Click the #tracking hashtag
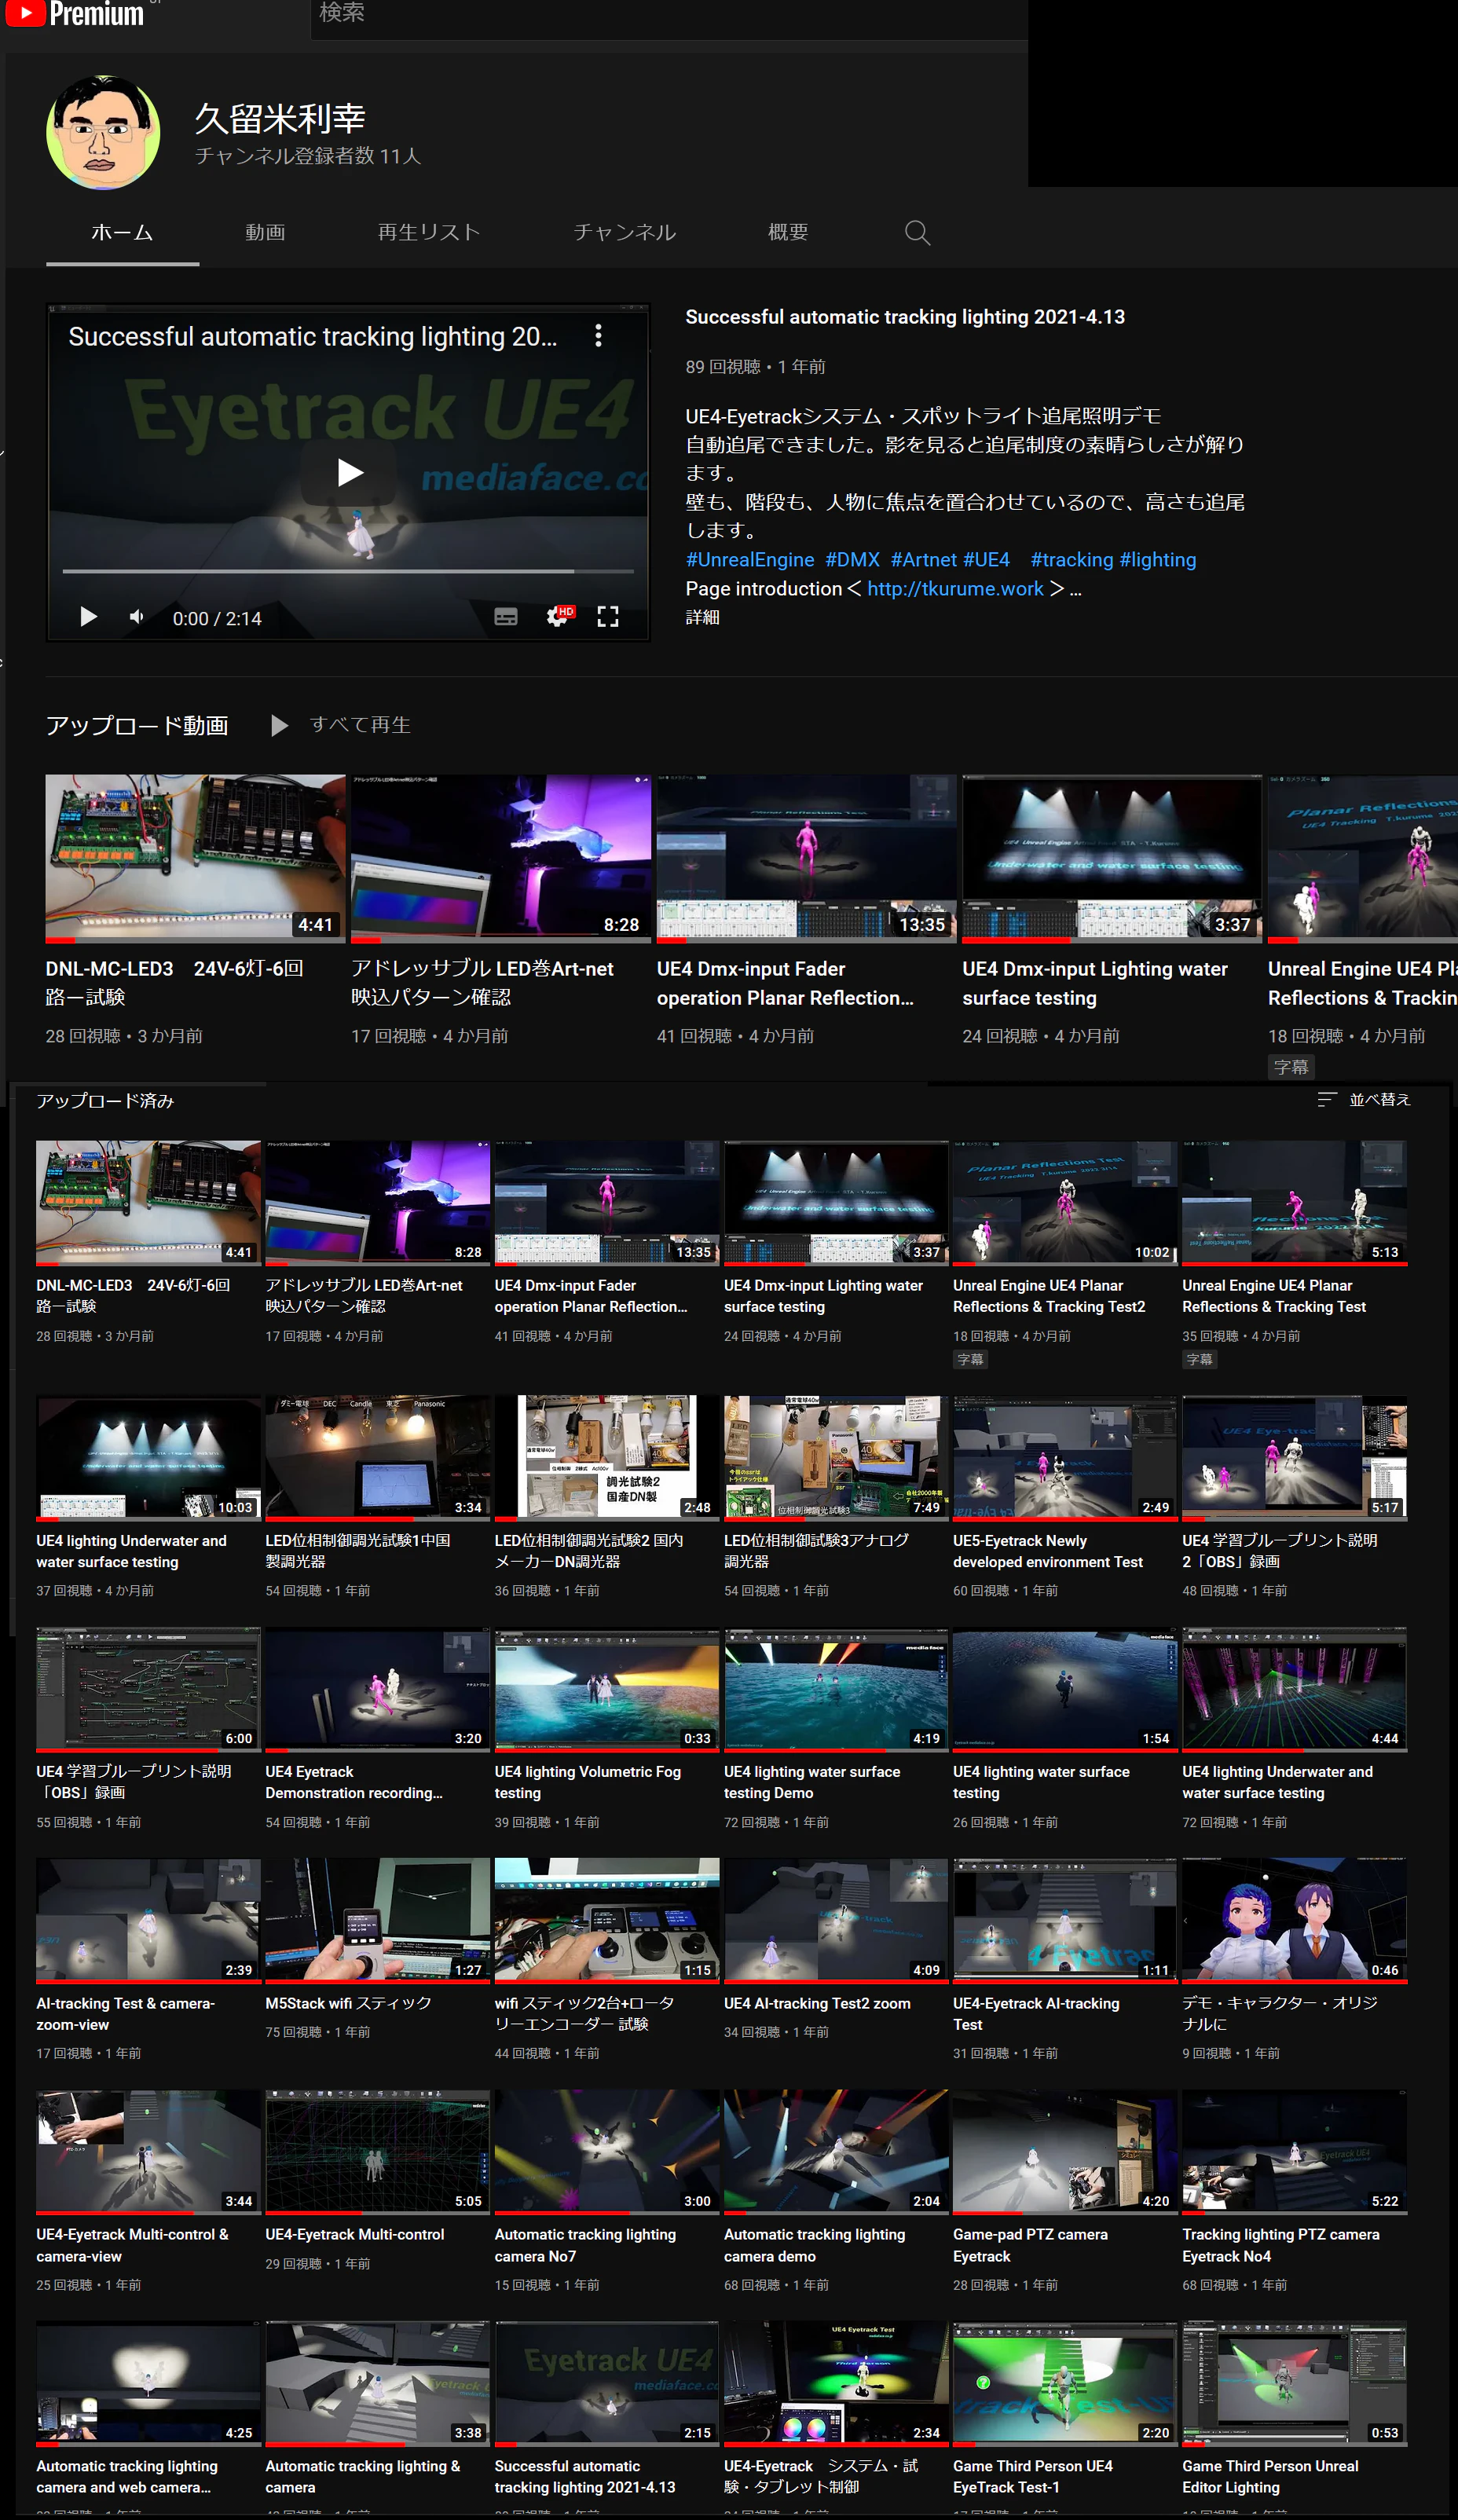The width and height of the screenshot is (1458, 2520). tap(1071, 560)
